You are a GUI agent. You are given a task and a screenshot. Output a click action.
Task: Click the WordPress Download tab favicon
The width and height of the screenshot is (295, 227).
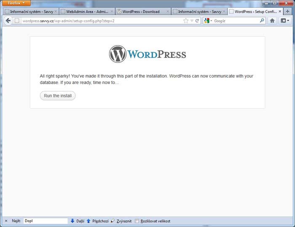119,11
